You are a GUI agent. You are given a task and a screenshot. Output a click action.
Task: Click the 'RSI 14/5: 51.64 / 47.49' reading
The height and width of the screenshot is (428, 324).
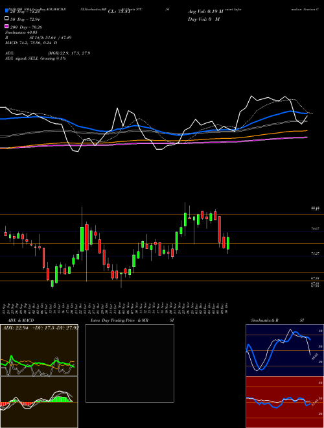(38, 38)
